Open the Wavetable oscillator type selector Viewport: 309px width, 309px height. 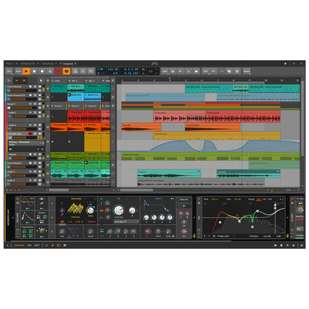pos(77,199)
